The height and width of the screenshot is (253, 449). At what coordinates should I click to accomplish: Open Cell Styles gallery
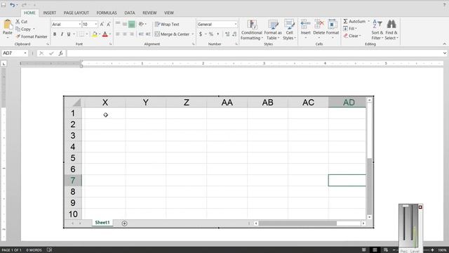tap(289, 30)
